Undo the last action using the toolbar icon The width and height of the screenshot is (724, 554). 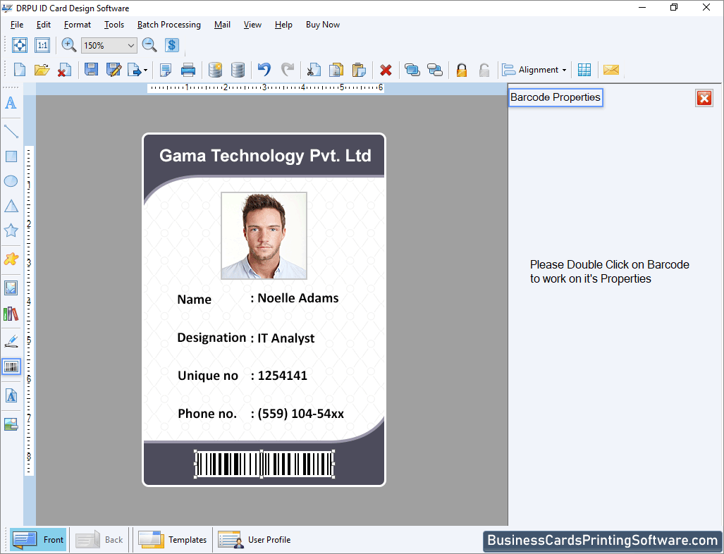(x=263, y=69)
